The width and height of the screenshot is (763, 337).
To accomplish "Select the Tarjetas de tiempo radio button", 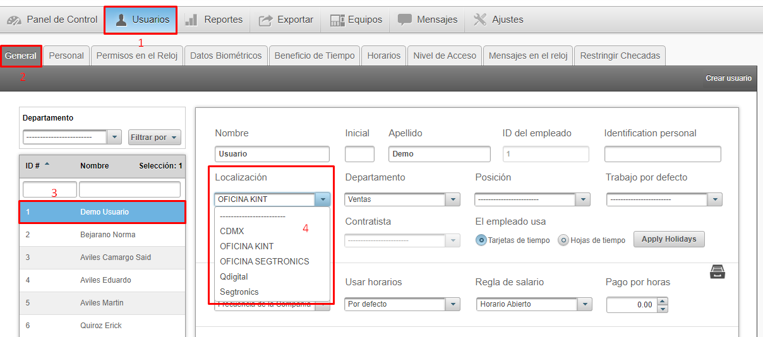I will point(481,240).
